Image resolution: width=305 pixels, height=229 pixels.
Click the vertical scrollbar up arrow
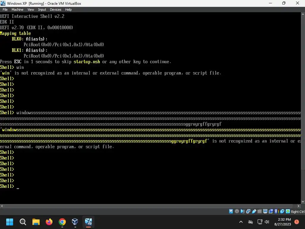303,14
